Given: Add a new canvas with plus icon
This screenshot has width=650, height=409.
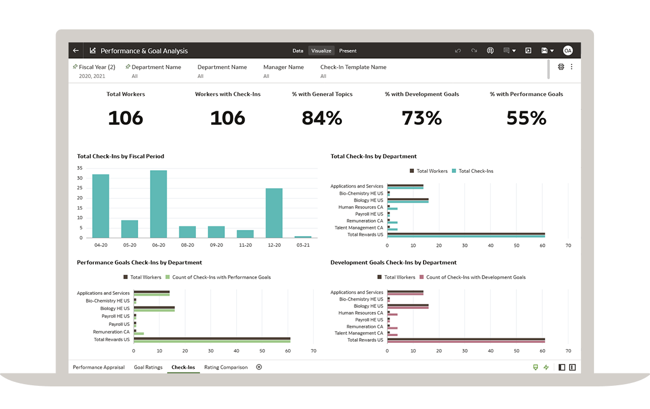Looking at the screenshot, I should point(259,367).
